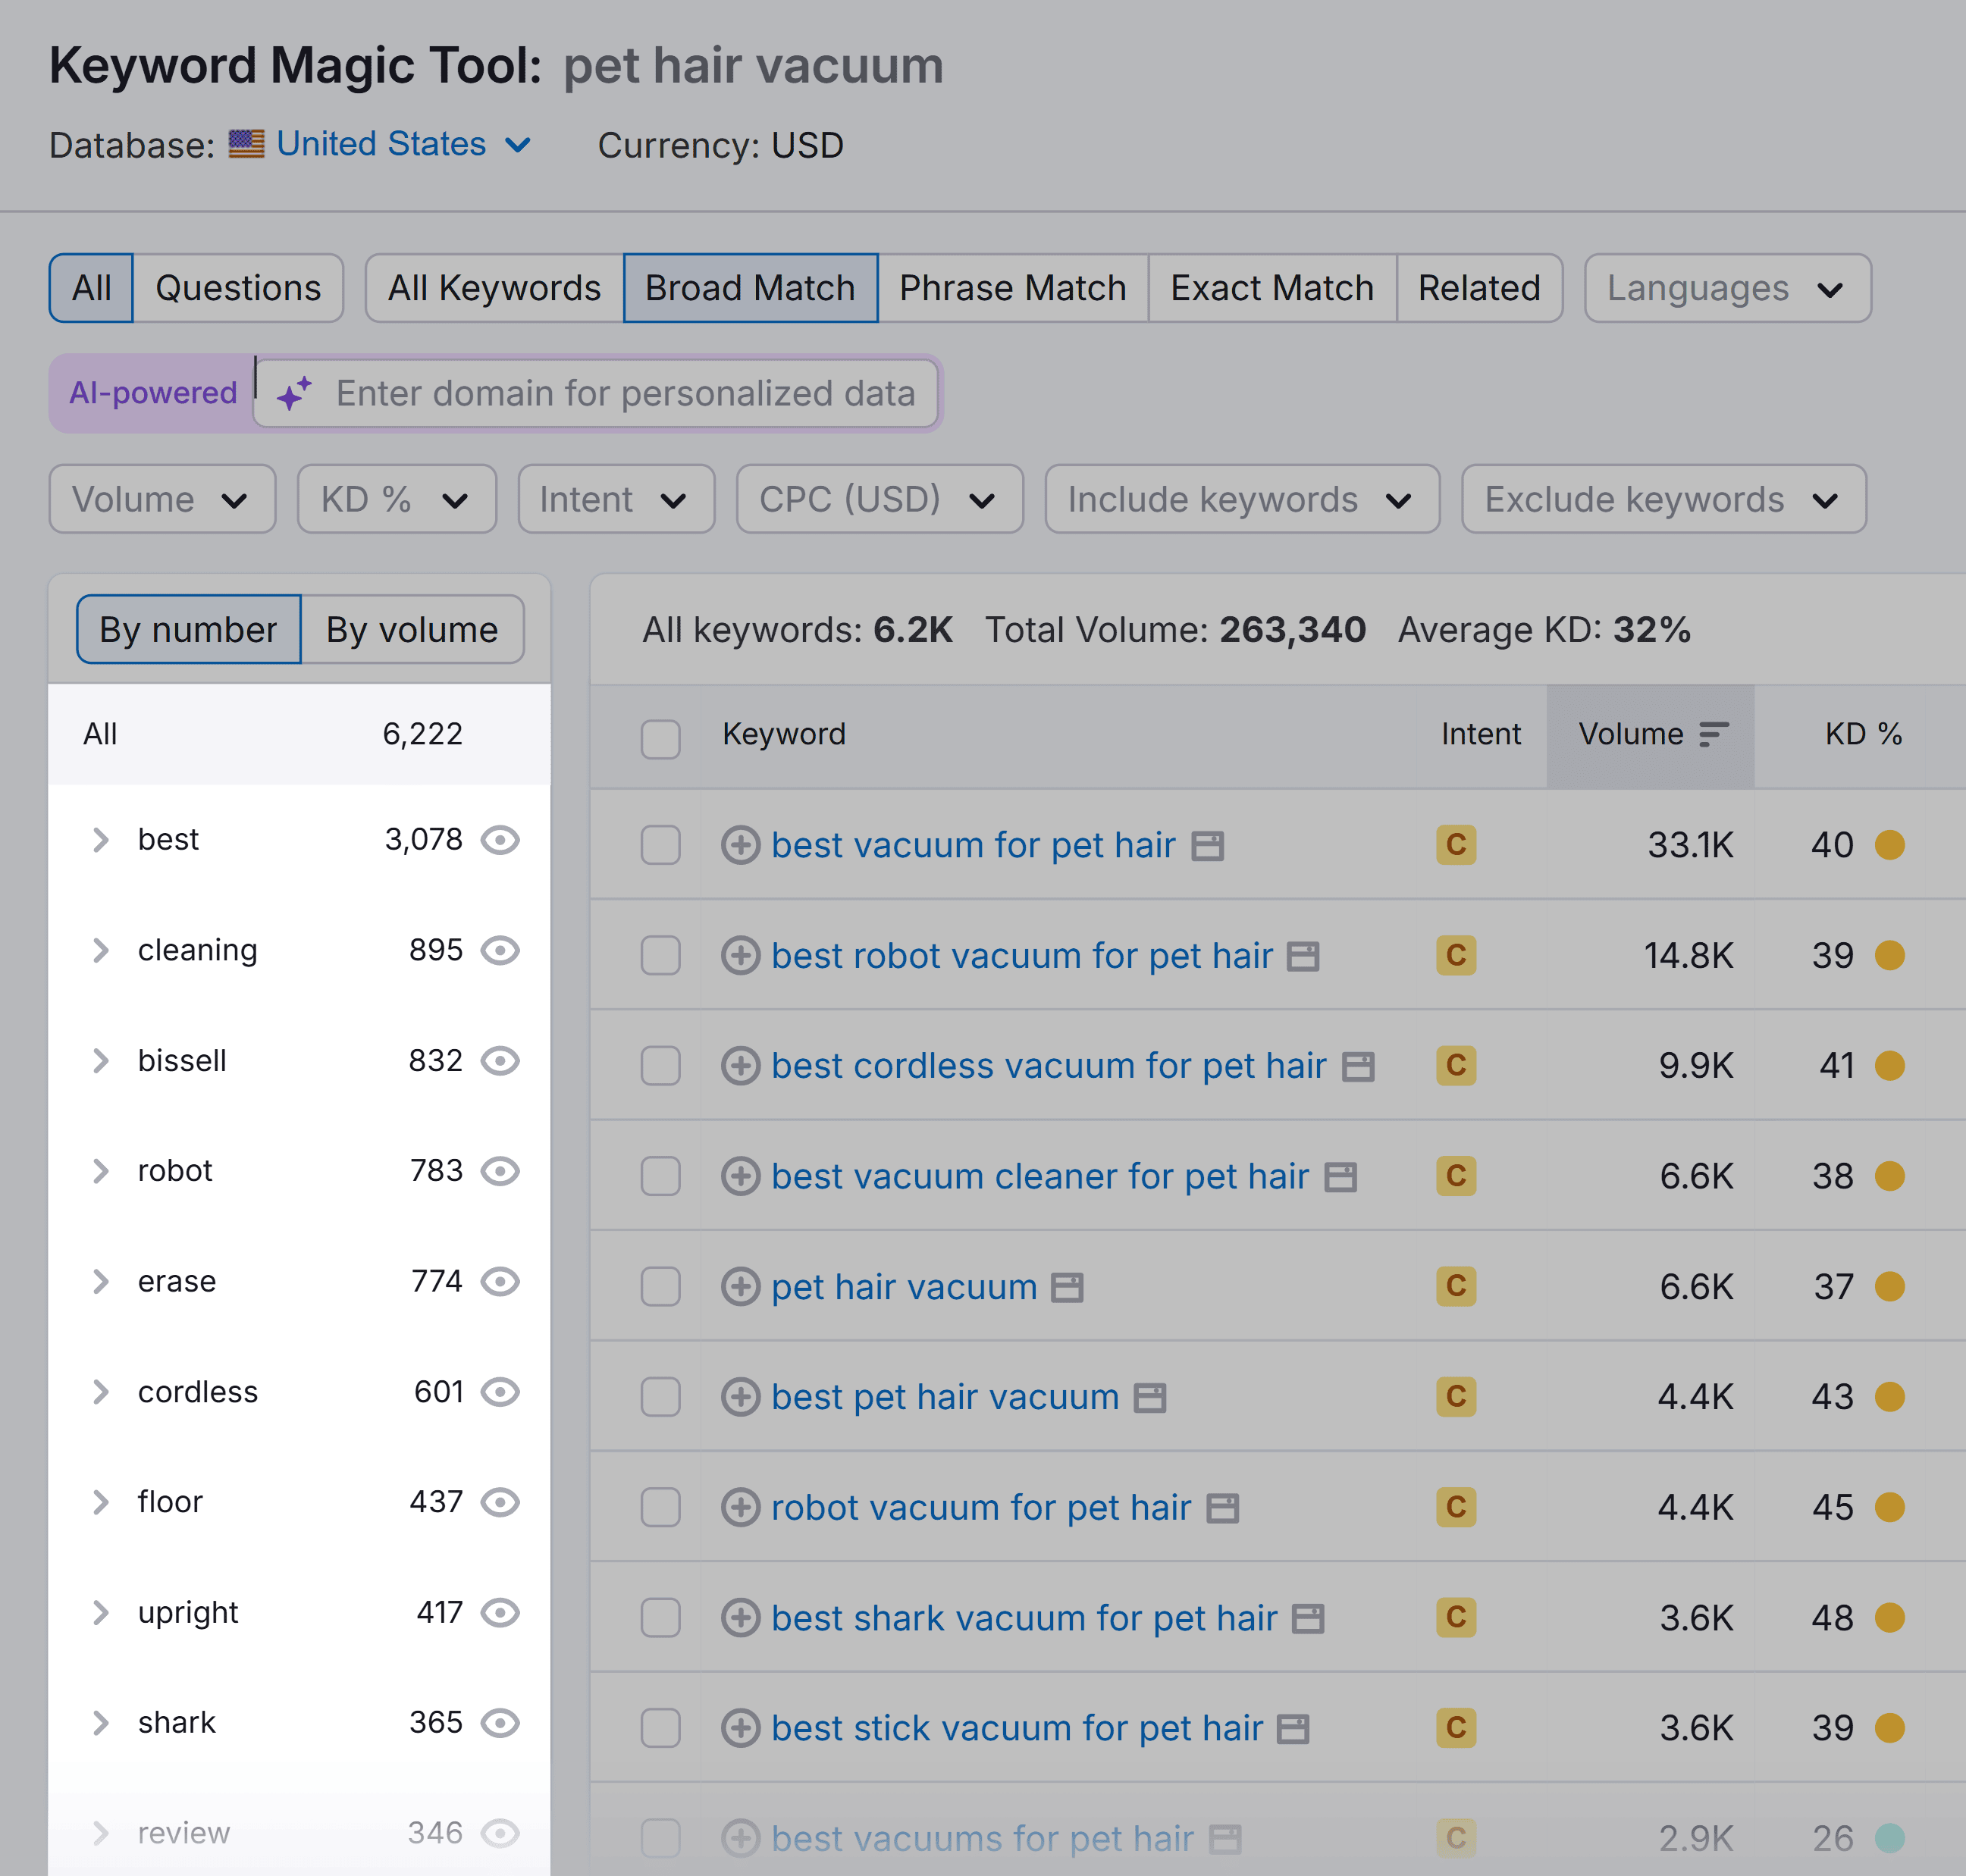Viewport: 1966px width, 1876px height.
Task: Switch to the Exact Match tab
Action: (1271, 288)
